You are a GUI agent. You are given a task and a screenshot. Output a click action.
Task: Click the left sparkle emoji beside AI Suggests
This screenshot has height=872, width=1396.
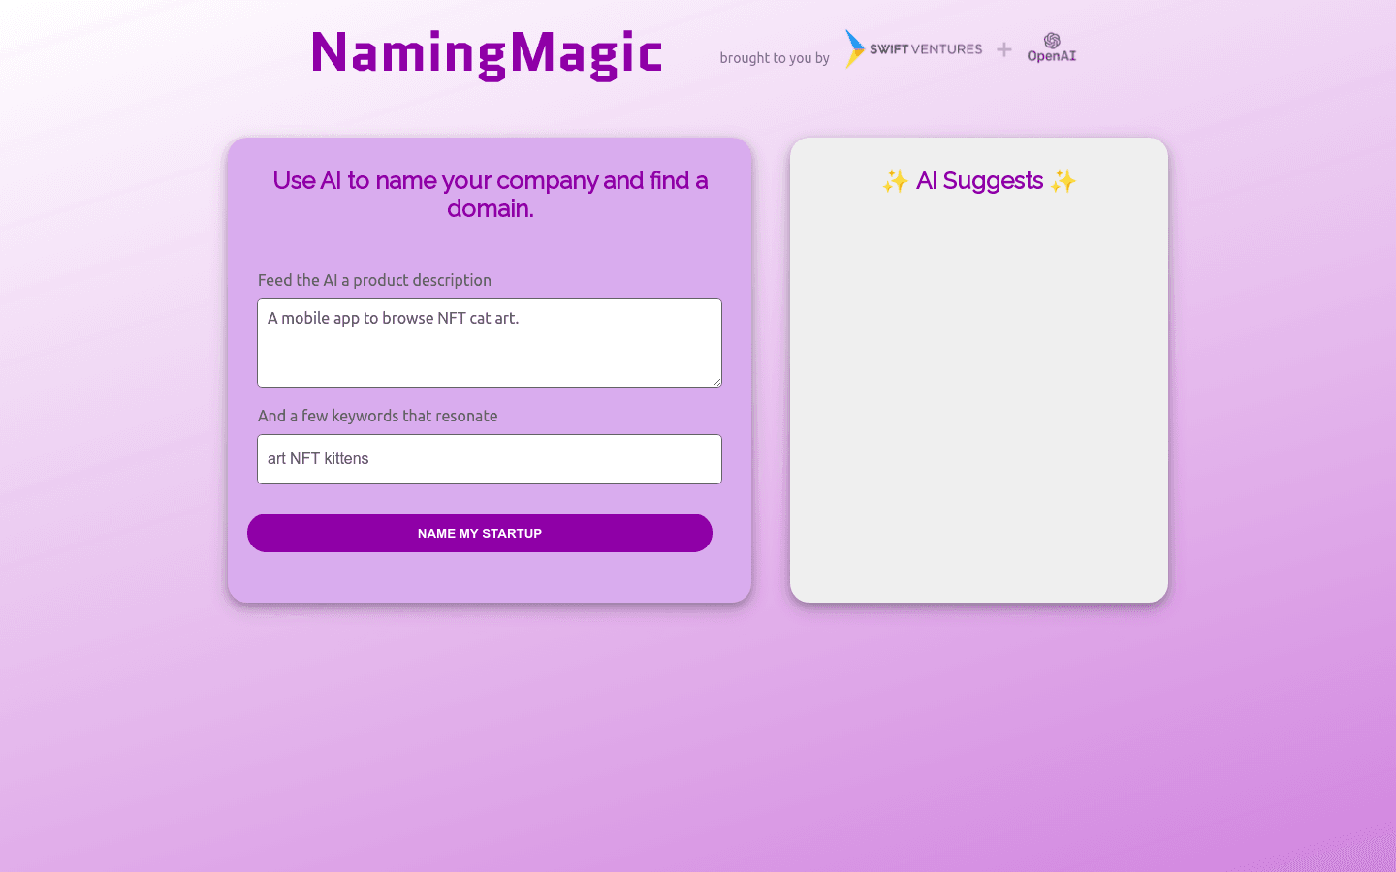pyautogui.click(x=896, y=180)
